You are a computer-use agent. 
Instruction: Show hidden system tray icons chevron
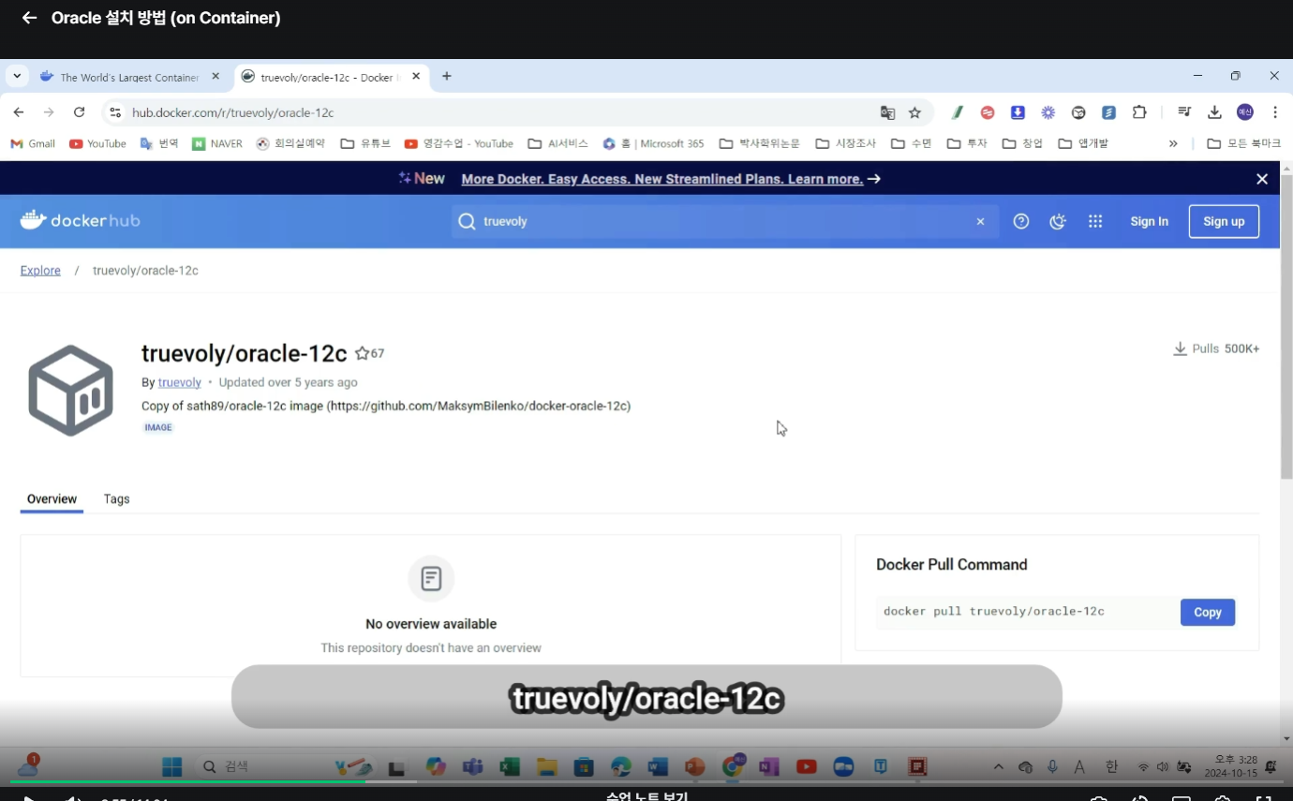(x=999, y=767)
